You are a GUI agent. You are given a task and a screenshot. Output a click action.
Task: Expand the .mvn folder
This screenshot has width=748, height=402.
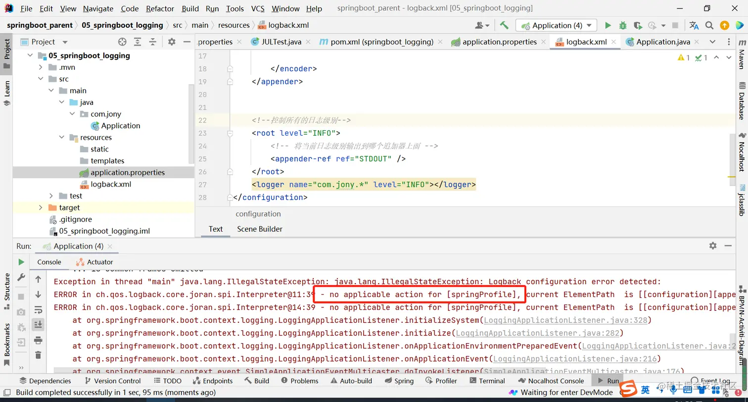41,67
